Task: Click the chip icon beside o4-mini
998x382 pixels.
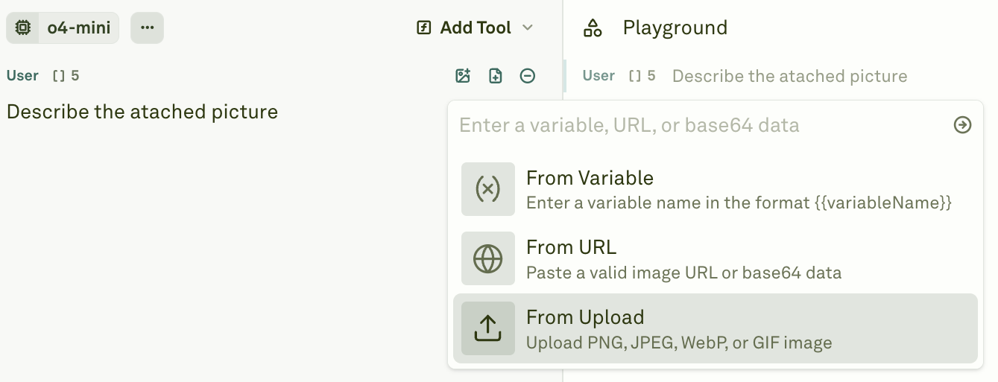Action: pyautogui.click(x=23, y=28)
